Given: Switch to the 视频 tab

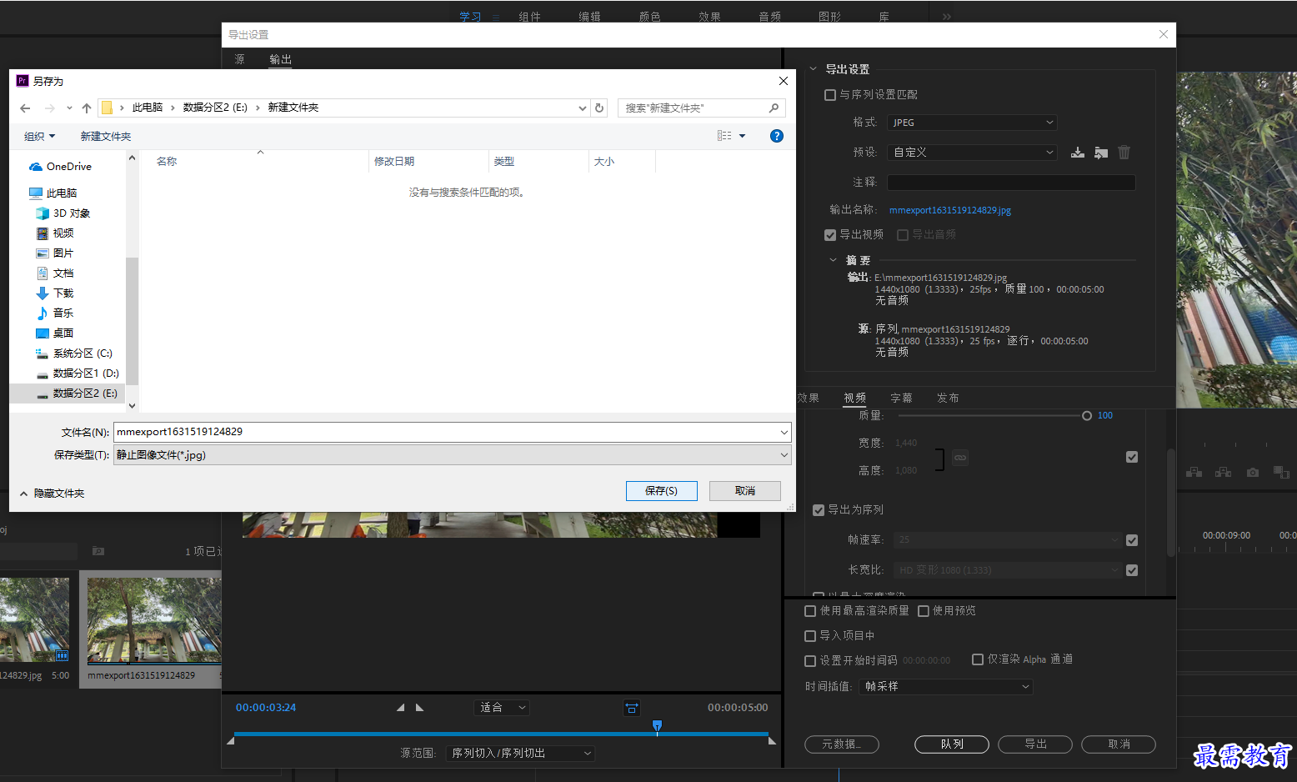Looking at the screenshot, I should click(854, 399).
